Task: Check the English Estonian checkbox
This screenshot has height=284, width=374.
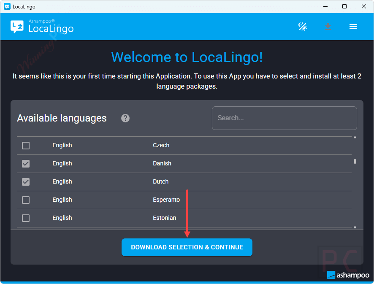Action: coord(26,218)
